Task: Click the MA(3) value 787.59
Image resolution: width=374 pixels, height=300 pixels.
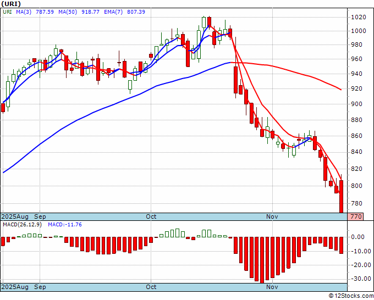Action: click(x=45, y=12)
